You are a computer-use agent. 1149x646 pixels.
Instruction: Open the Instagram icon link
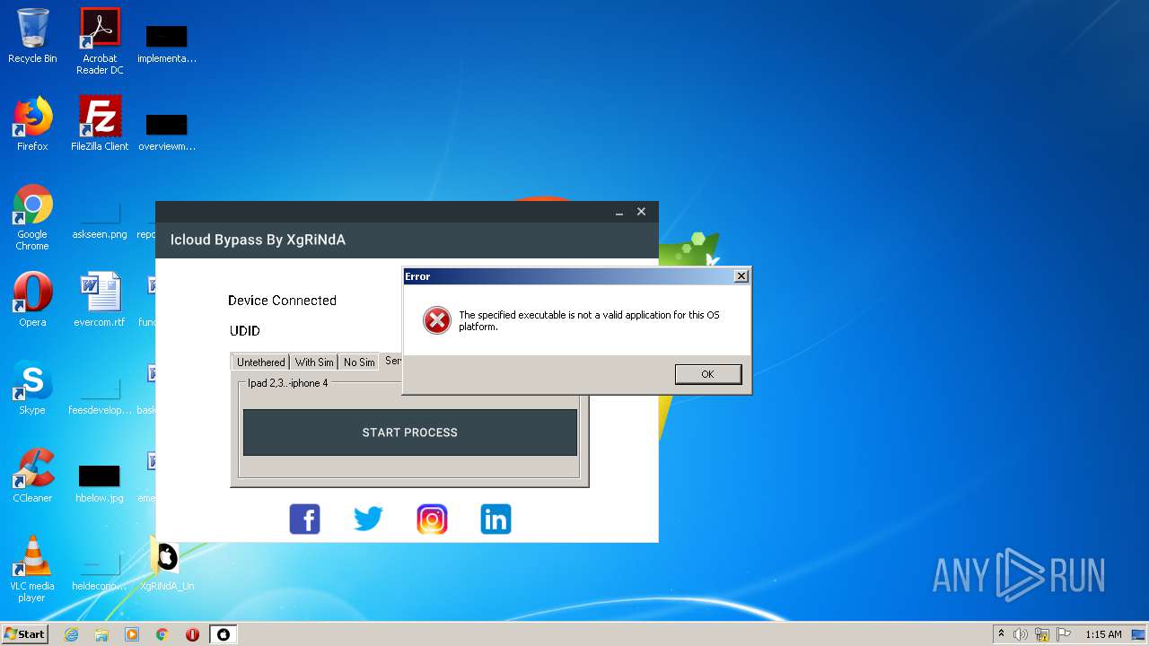click(432, 519)
